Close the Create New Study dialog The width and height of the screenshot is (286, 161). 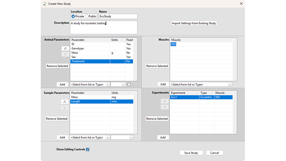pos(241,4)
